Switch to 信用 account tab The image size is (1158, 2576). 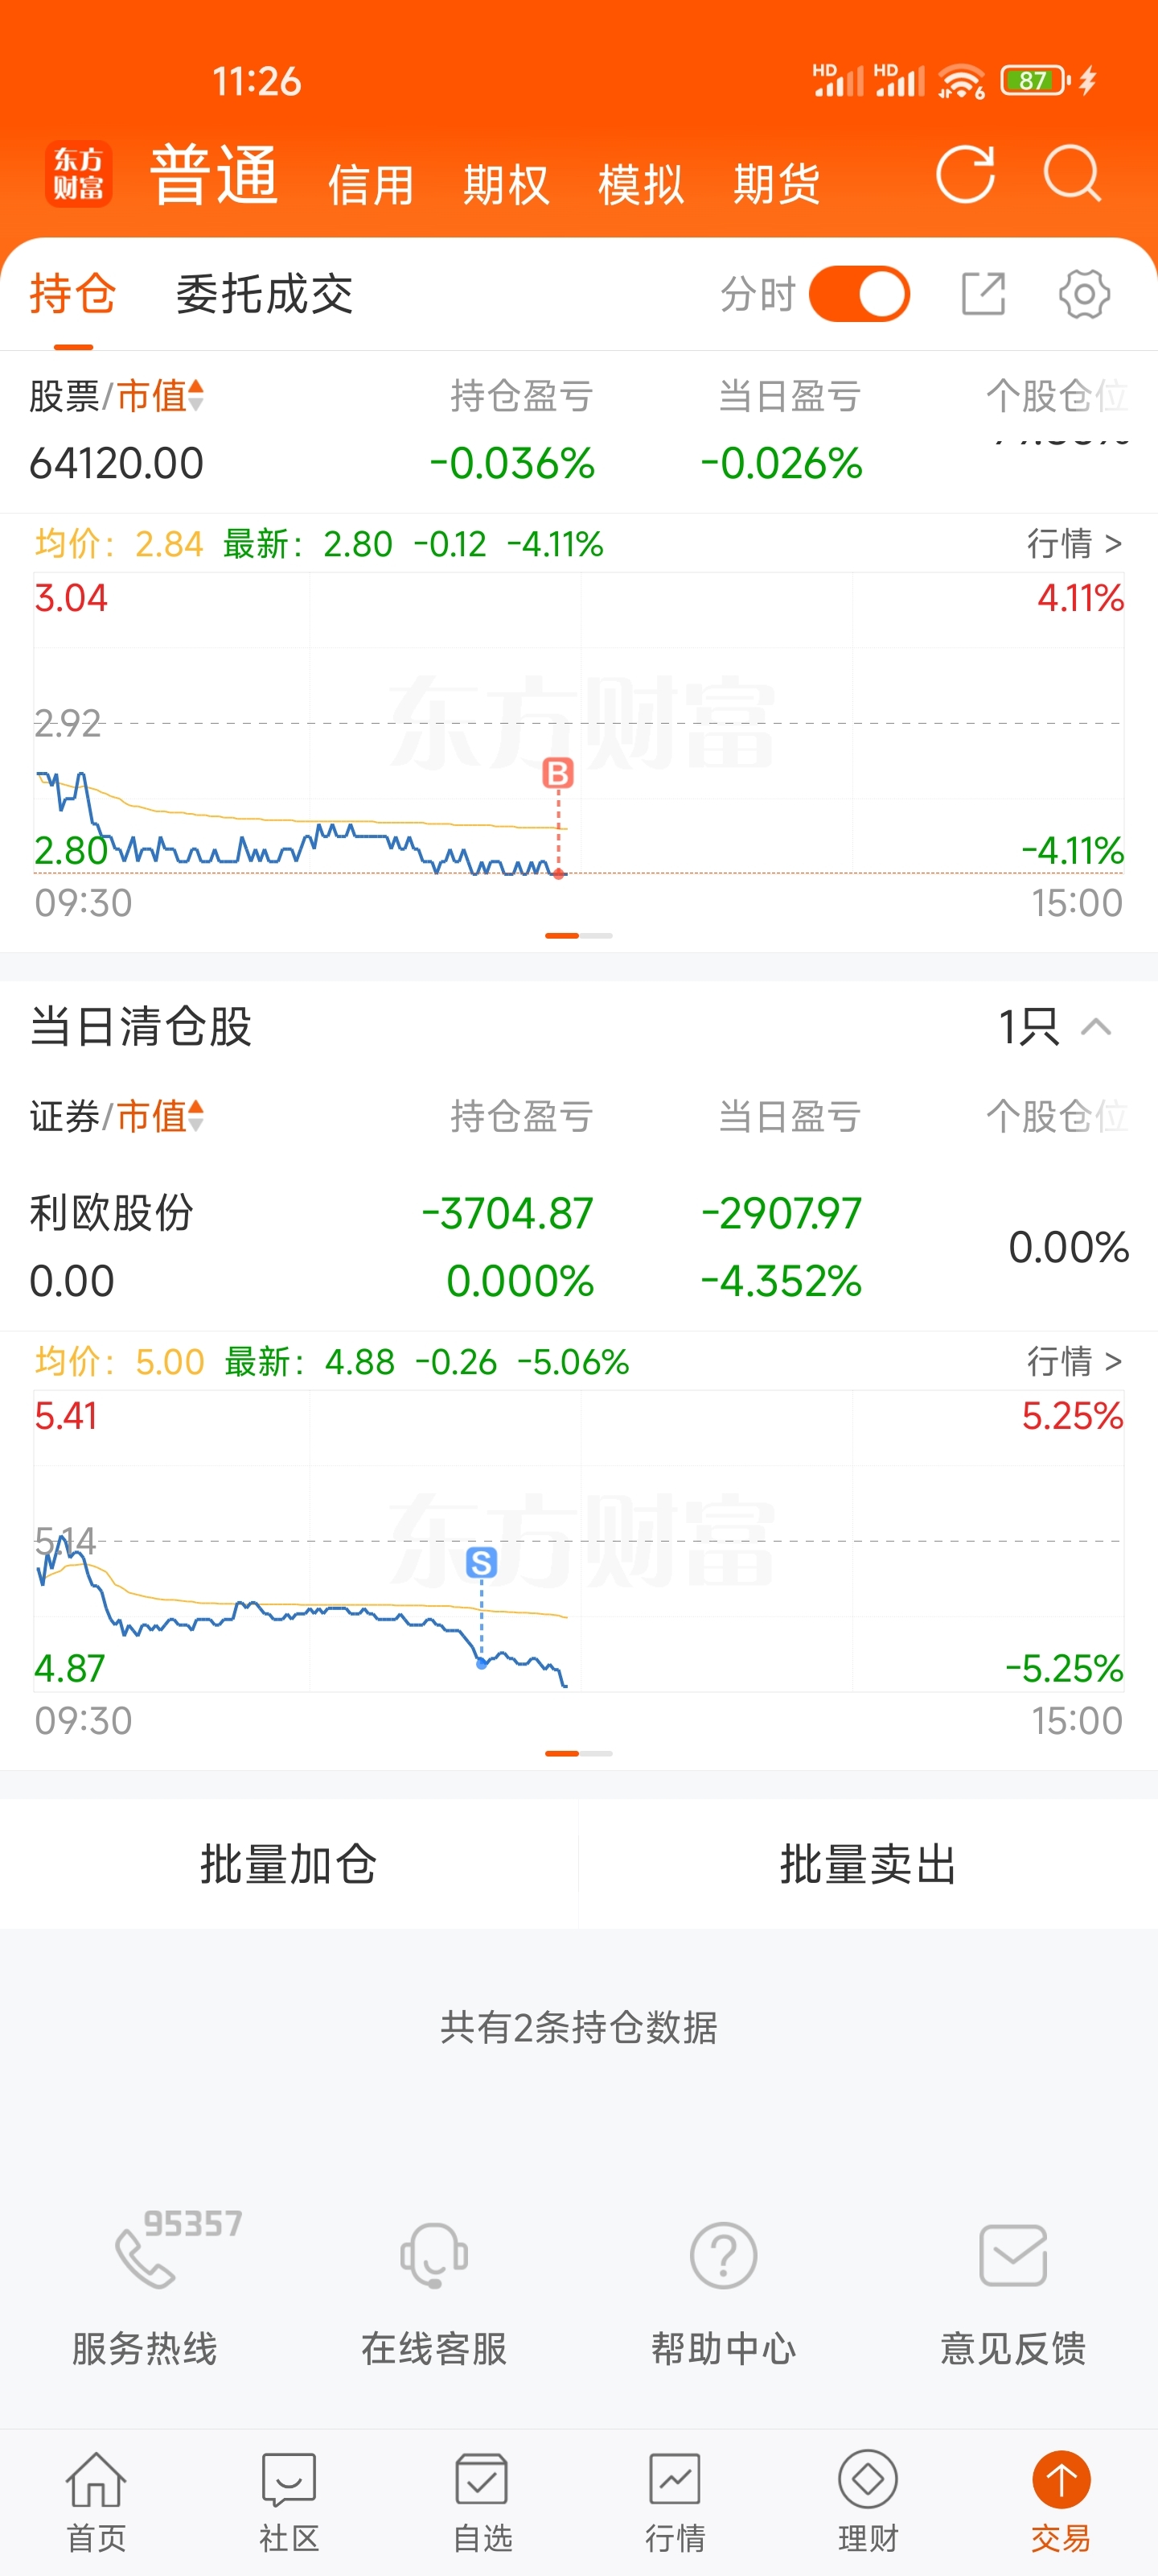(371, 185)
